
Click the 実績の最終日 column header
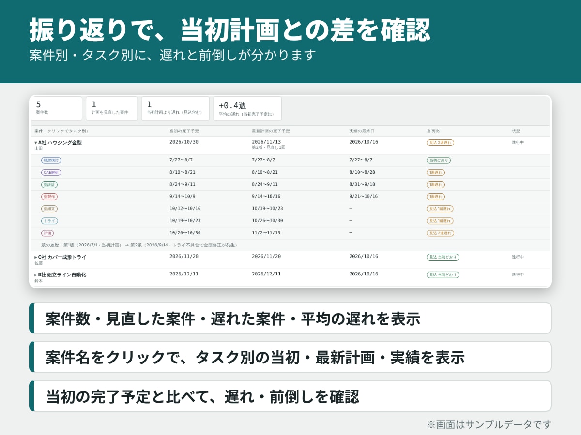(x=362, y=131)
